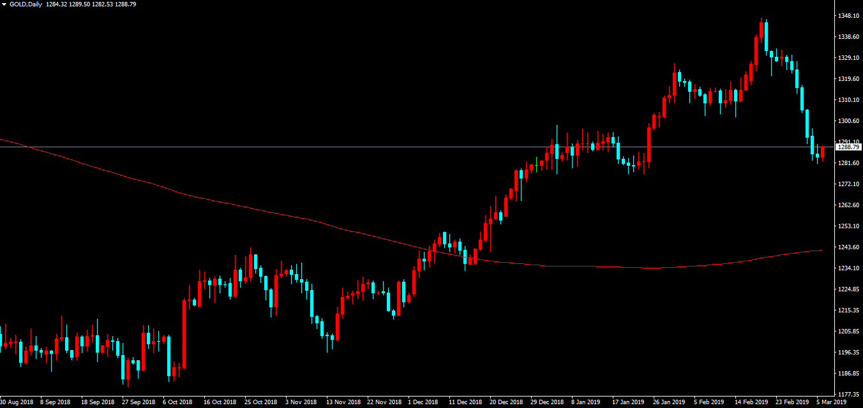Click the 1262.60 price axis label
This screenshot has height=408, width=863.
tap(847, 205)
